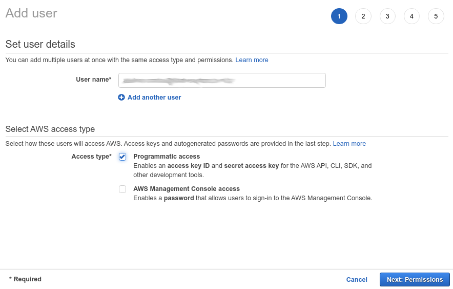Screen dimensions: 453x289
Task: Open Learn more link about multiple users
Action: tap(252, 60)
